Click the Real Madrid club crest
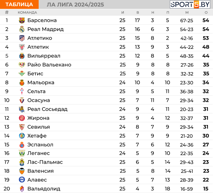 coord(22,29)
